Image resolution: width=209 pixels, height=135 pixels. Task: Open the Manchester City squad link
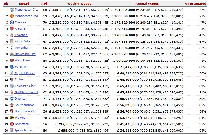click(x=26, y=10)
